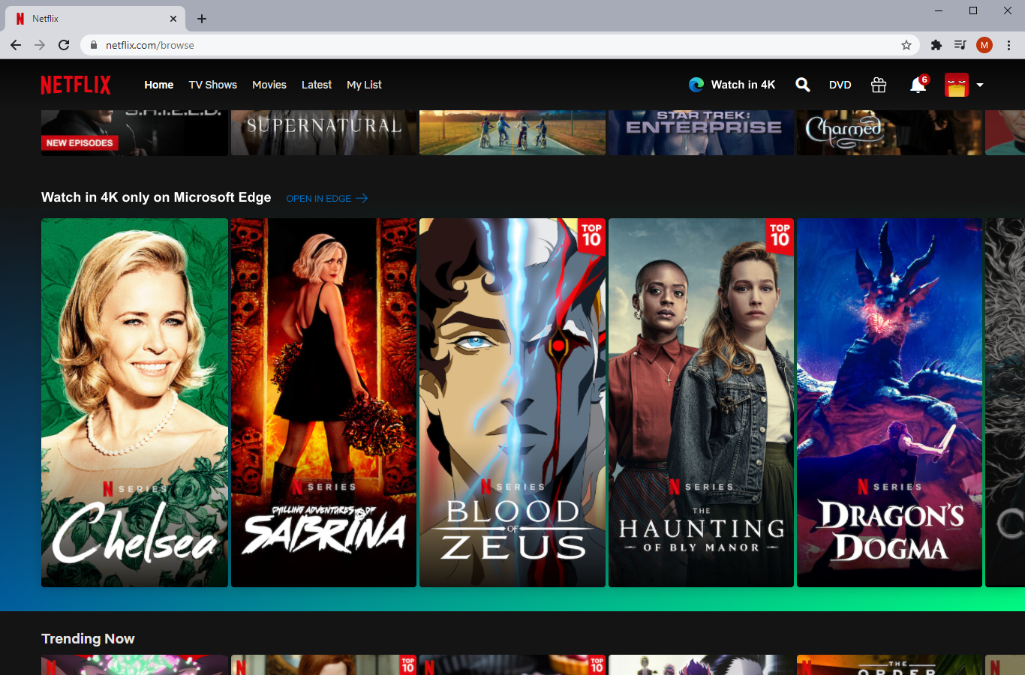Reload the Netflix page
1025x675 pixels.
64,45
